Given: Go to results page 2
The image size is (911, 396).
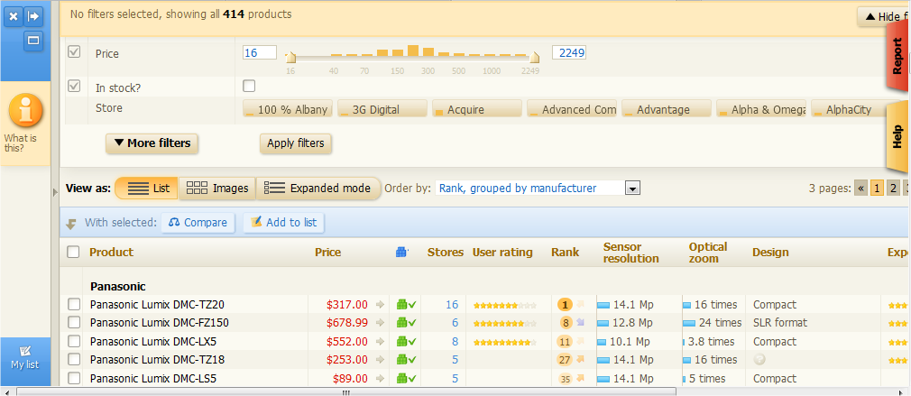Looking at the screenshot, I should click(894, 189).
